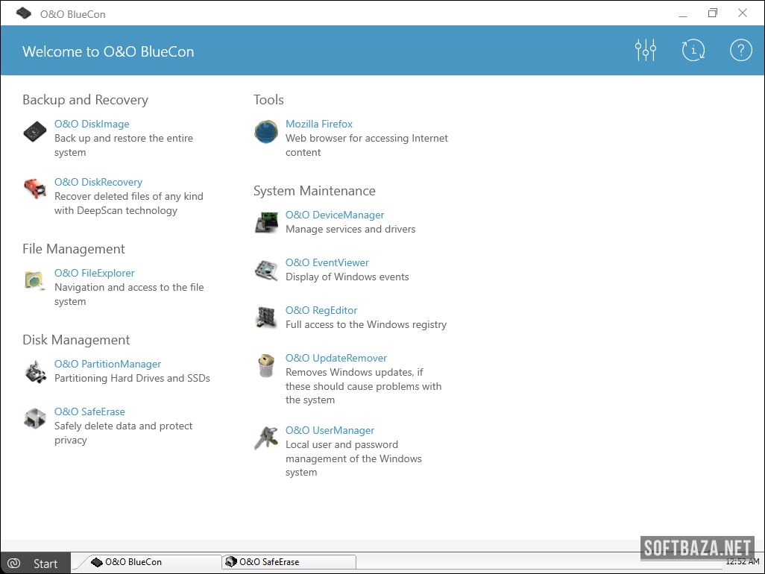Click the RegEditor blocks icon
765x574 pixels.
266,318
